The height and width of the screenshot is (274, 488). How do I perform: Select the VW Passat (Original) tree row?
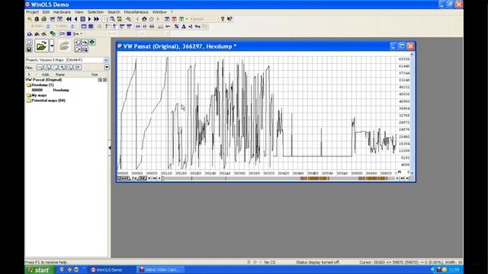tap(43, 80)
